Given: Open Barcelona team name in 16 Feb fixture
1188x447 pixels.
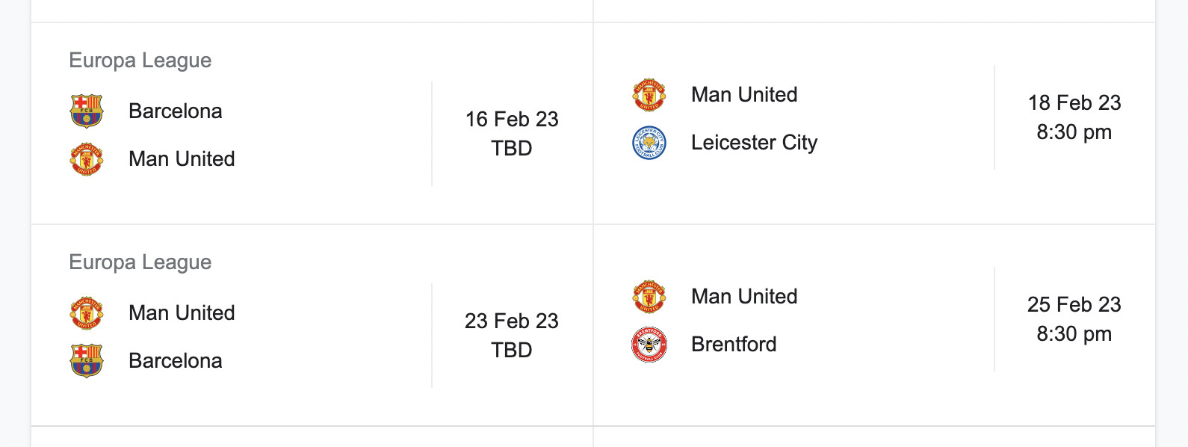Looking at the screenshot, I should [176, 111].
